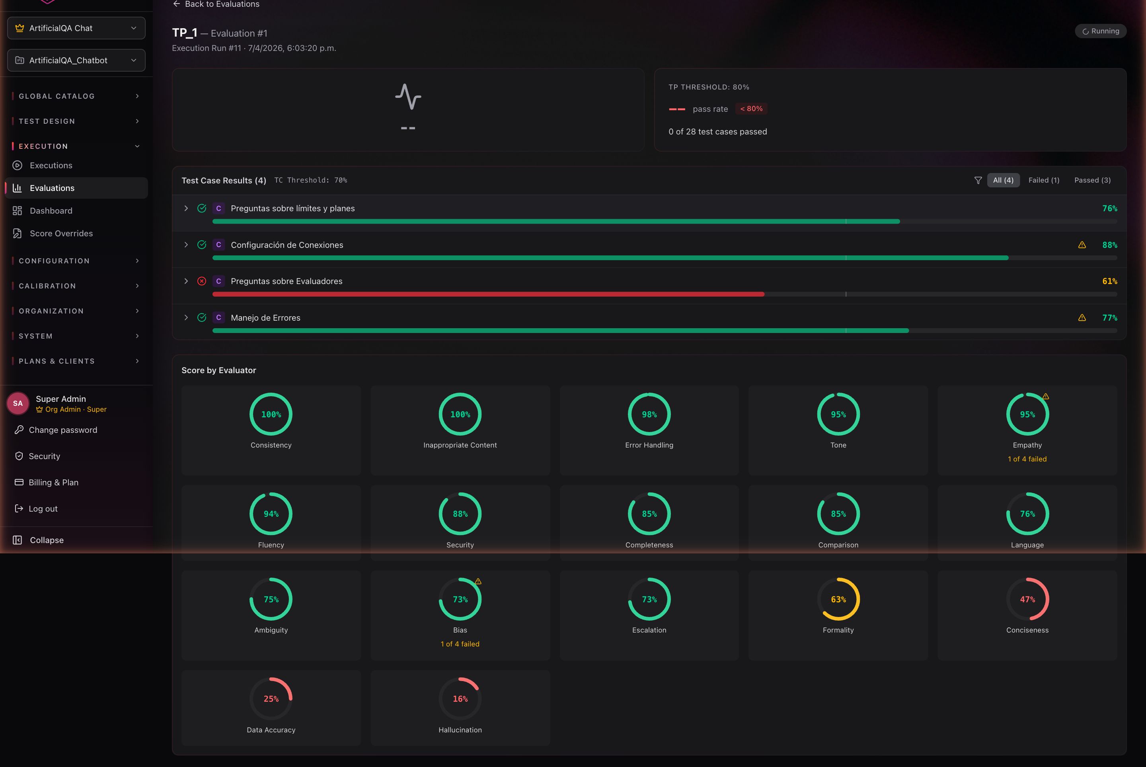This screenshot has width=1146, height=767.
Task: Click the C badge on Preguntas sobre Evaluadores
Action: click(x=219, y=281)
